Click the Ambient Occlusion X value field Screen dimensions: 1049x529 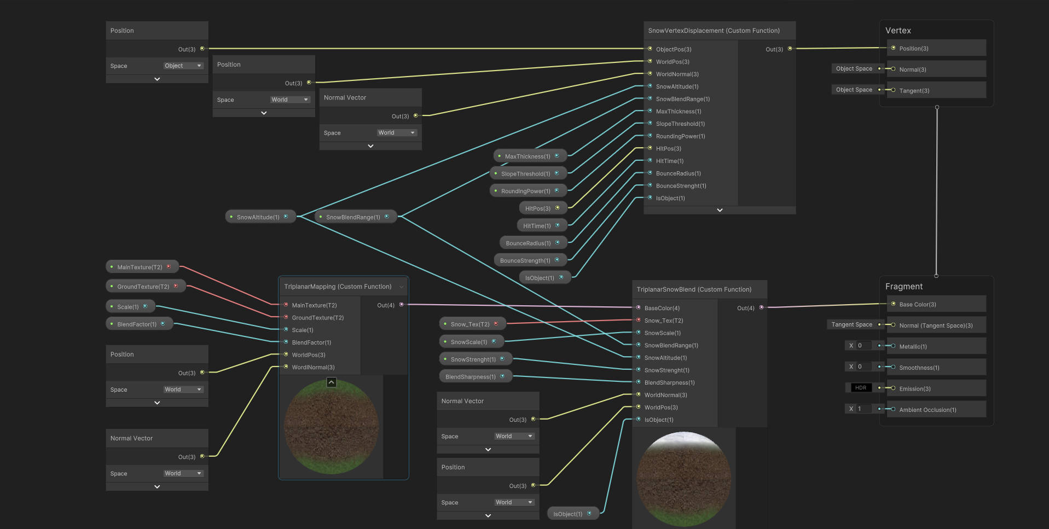tap(862, 409)
